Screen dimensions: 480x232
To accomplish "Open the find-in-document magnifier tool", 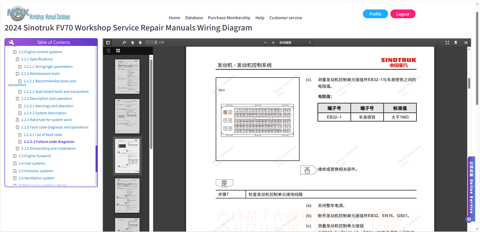I will [124, 43].
